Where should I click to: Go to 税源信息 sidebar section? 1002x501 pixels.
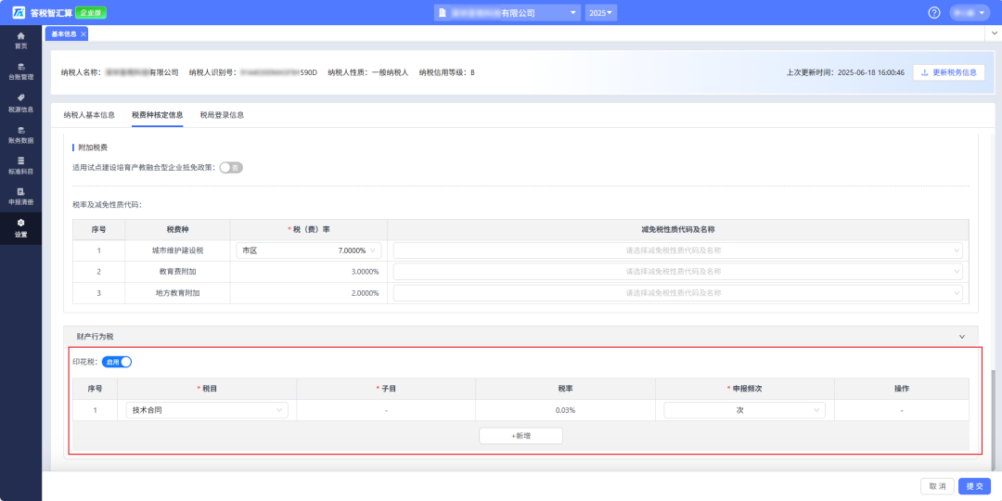pos(20,103)
